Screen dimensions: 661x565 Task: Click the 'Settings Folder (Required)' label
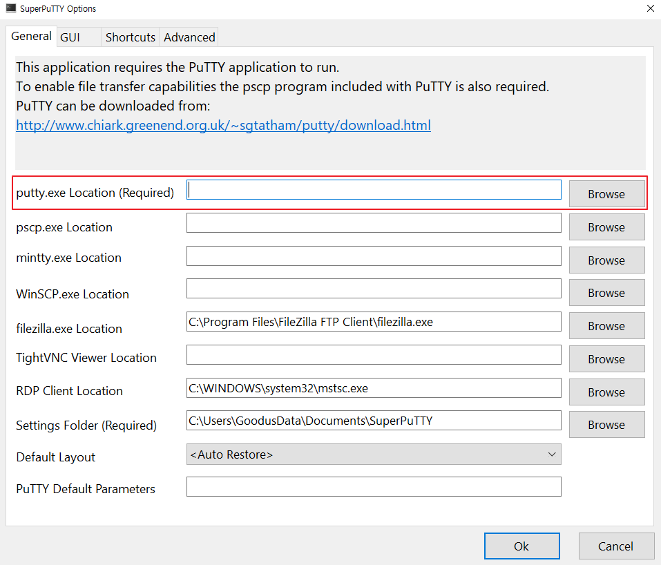[x=86, y=425]
